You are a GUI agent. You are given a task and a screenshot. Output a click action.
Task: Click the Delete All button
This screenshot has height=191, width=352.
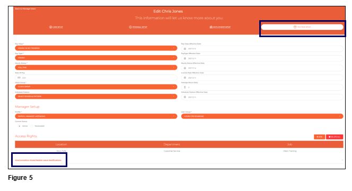tap(335, 137)
